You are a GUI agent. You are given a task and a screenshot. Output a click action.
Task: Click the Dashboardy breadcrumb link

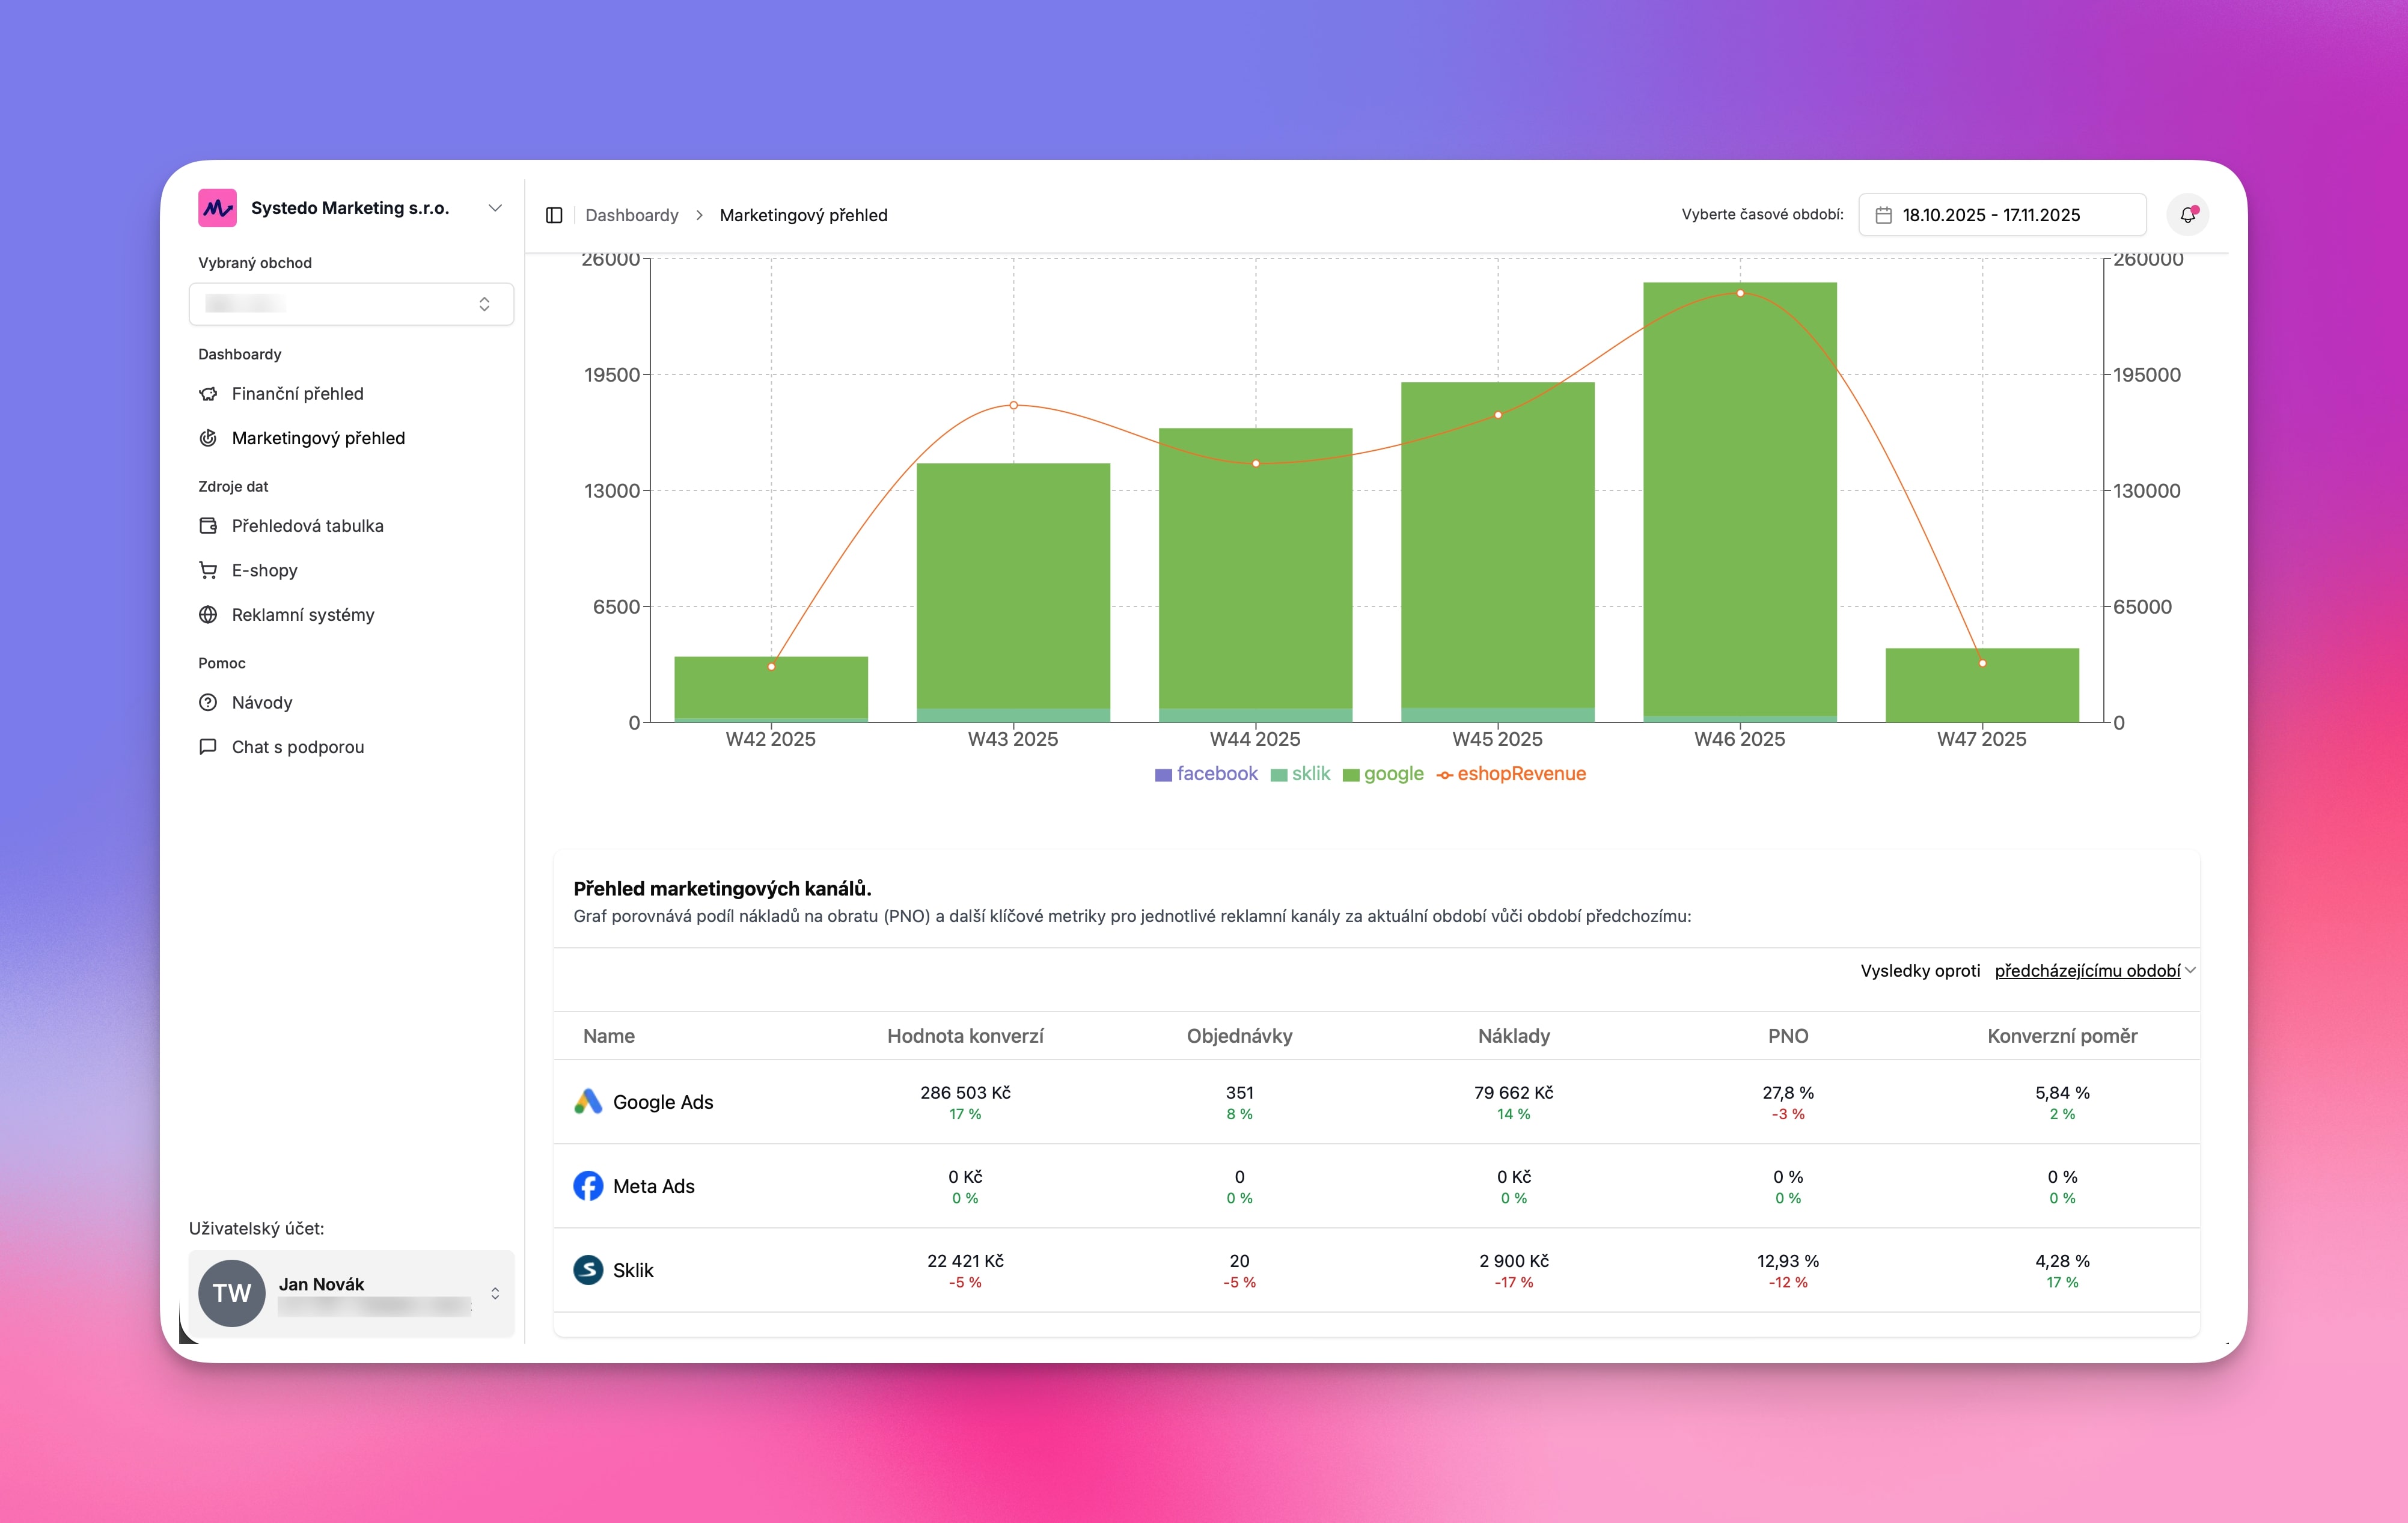(x=631, y=215)
